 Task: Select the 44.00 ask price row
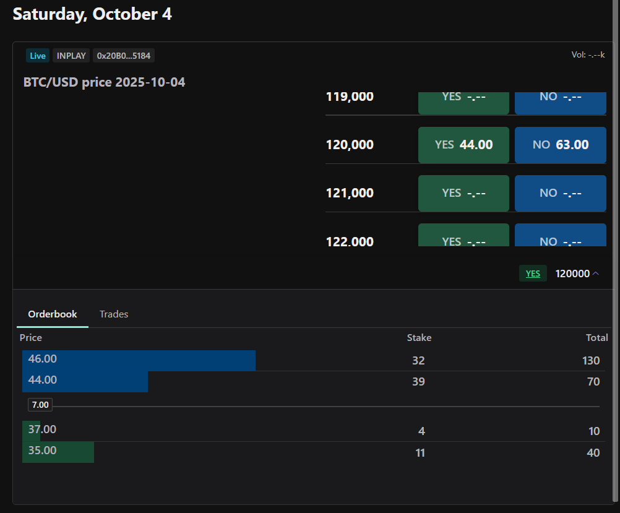(43, 380)
